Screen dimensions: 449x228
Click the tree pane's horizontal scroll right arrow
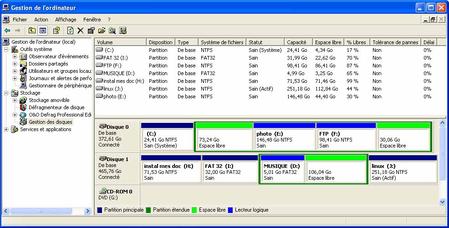pos(87,211)
